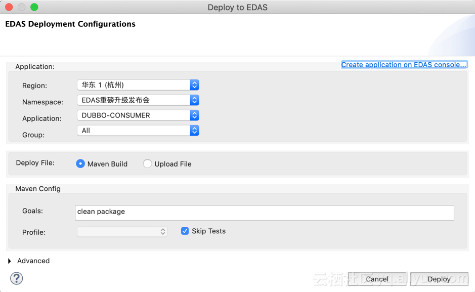The image size is (475, 292).
Task: Change the Group selection from All
Action: [134, 131]
